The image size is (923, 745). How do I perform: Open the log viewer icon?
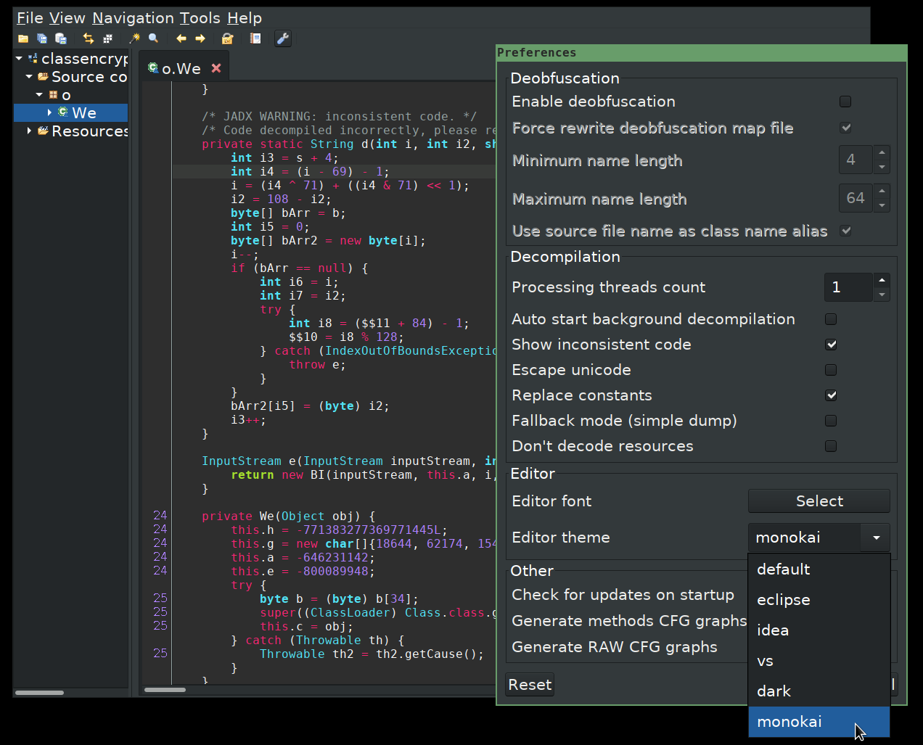click(x=255, y=38)
